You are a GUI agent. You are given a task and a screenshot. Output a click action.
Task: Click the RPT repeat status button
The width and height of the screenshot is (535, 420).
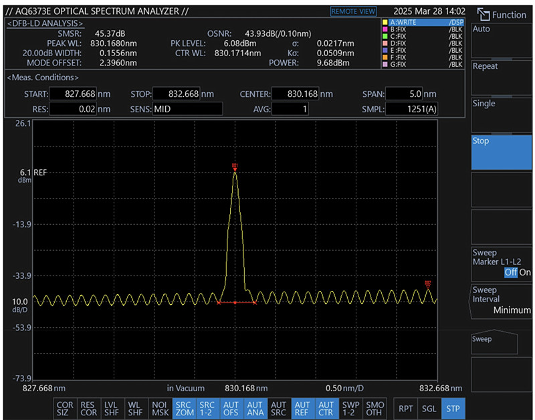click(405, 409)
